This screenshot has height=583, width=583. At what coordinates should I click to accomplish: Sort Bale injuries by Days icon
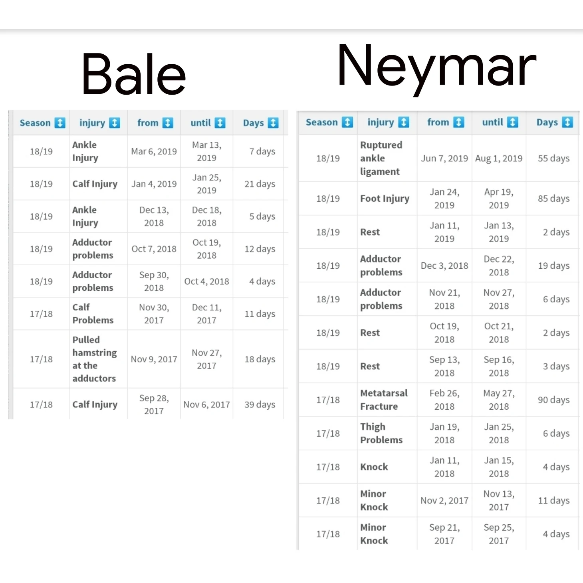273,123
